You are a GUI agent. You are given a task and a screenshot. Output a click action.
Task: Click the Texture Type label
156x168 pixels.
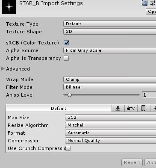click(22, 24)
